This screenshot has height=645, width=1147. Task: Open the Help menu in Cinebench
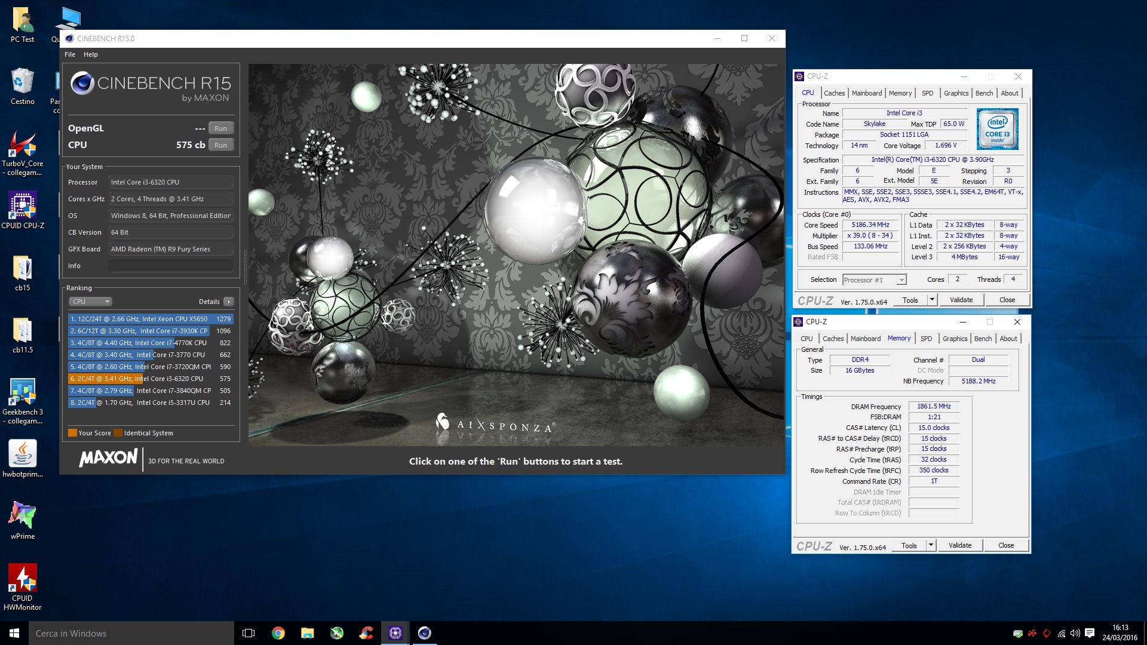[91, 54]
